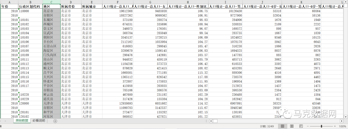Select the 通州区 cell
Image resolution: width=348 pixels, height=129 pixels.
52,64
